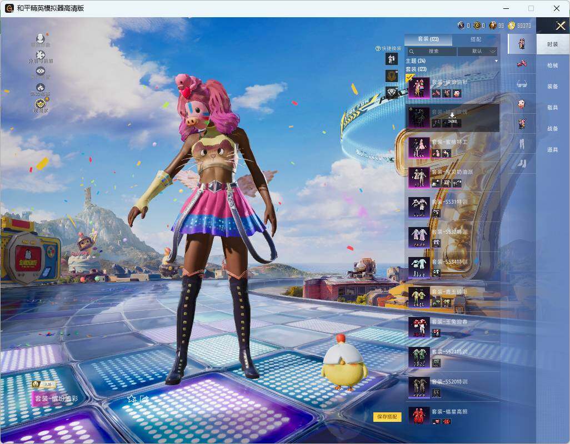Click the gold-ring emblem currency icon
This screenshot has height=444, width=570.
tap(477, 26)
